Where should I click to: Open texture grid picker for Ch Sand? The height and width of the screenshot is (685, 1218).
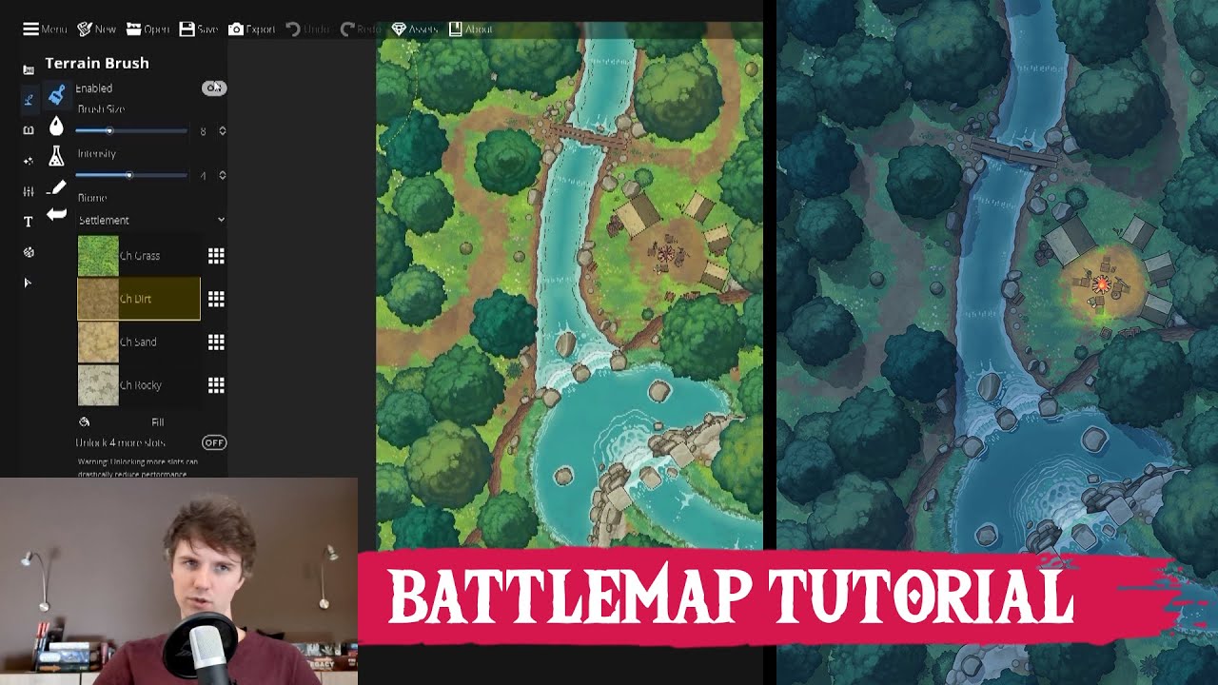(216, 342)
